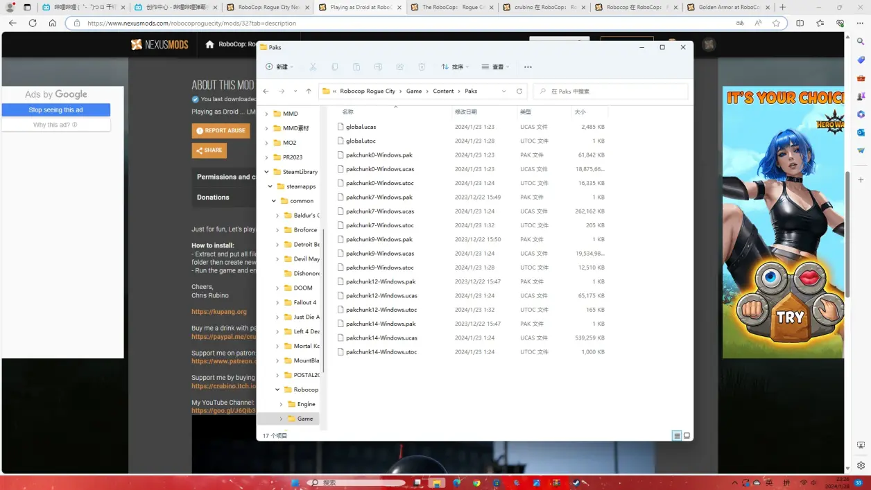Click REPORT ABUSE button on Nexus page
Screen dimensions: 871x490
(221, 130)
